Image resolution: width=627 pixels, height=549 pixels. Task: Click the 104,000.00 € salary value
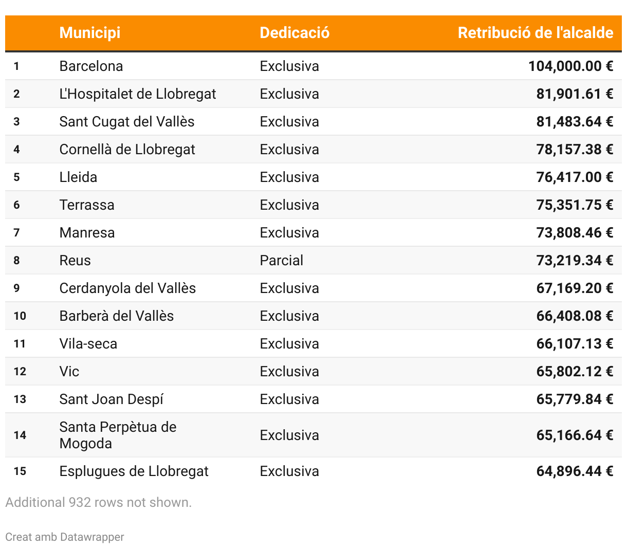tap(570, 66)
